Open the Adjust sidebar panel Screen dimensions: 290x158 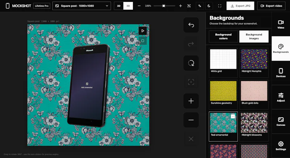[x=281, y=97]
